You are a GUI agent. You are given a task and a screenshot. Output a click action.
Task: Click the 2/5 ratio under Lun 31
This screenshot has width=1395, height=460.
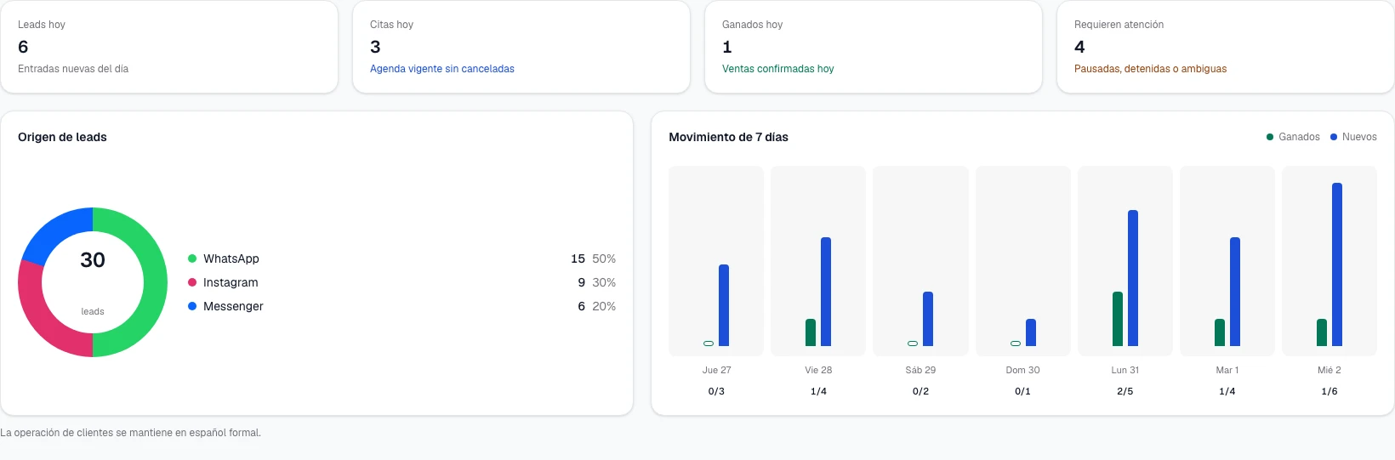click(x=1125, y=391)
